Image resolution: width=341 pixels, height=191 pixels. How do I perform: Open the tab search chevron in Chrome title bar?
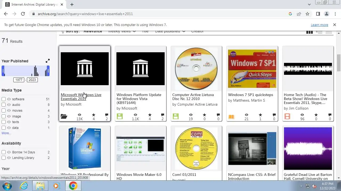coord(309,5)
